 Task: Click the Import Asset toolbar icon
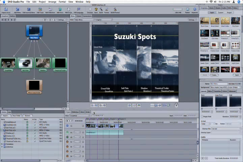(x=6, y=9)
